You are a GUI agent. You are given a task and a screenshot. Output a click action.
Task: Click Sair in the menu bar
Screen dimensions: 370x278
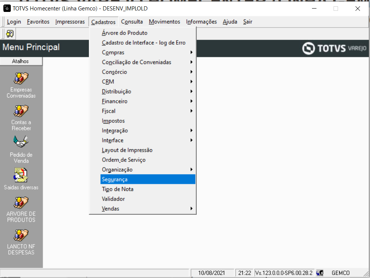248,22
